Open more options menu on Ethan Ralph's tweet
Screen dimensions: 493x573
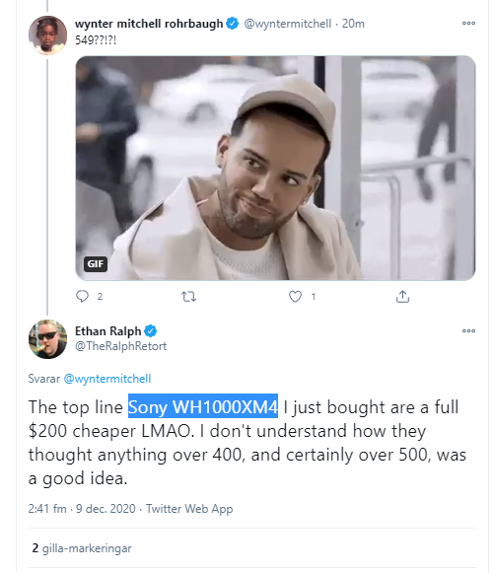tap(468, 330)
